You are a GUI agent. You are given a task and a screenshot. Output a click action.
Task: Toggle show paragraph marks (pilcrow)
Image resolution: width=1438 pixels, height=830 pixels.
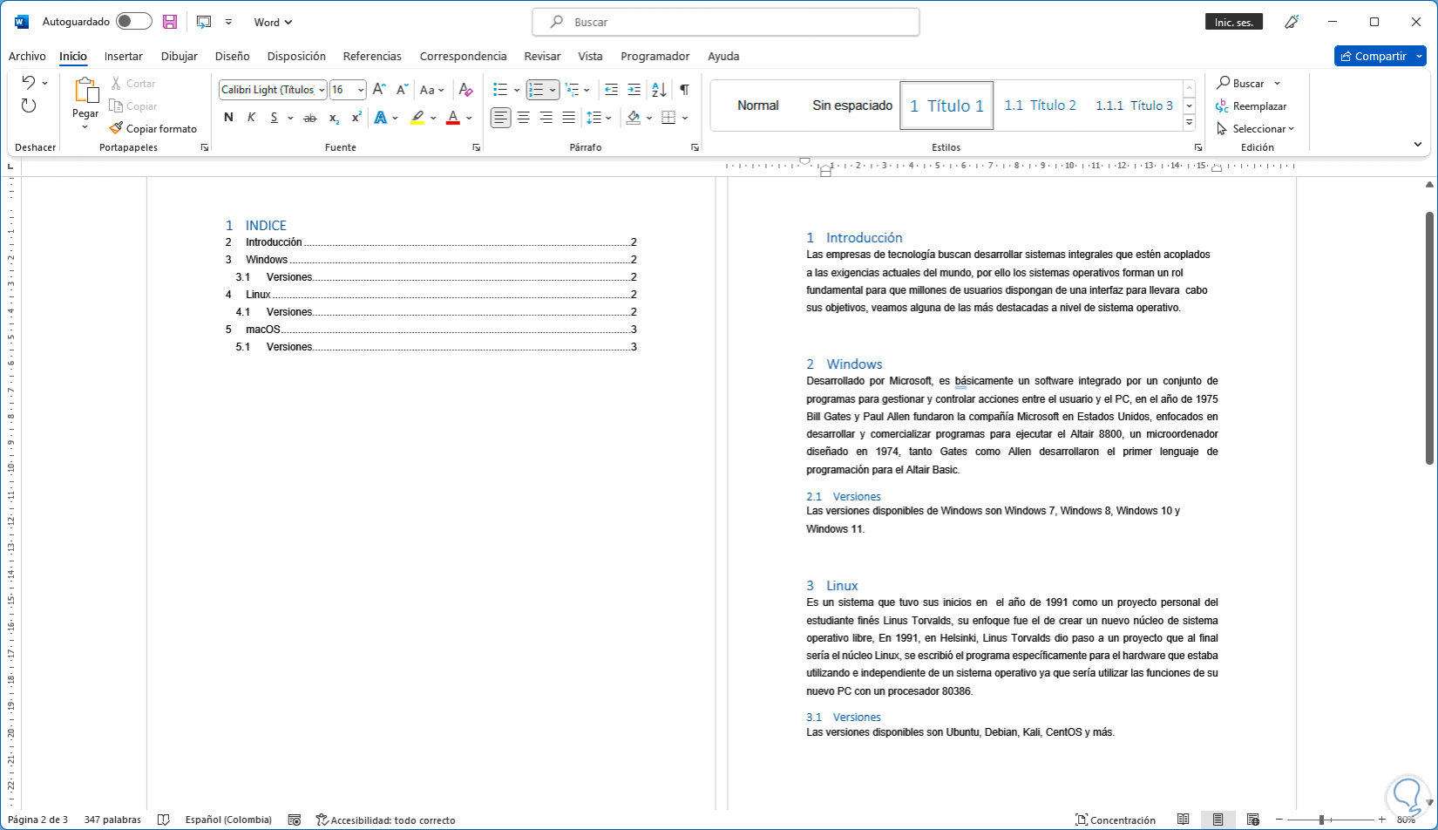684,90
